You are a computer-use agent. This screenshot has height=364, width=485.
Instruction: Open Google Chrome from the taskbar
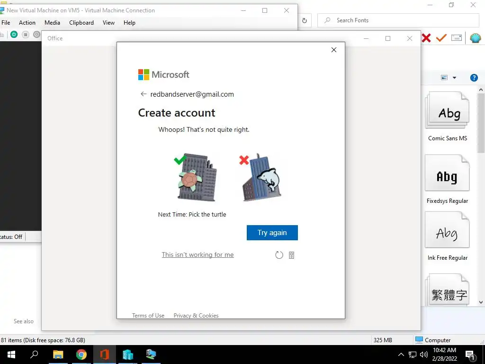(81, 355)
